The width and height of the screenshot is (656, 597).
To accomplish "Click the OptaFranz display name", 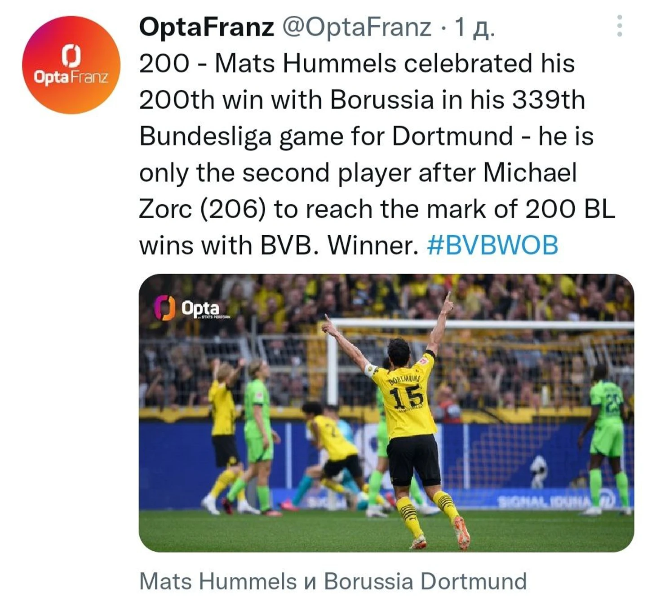I will coord(206,27).
